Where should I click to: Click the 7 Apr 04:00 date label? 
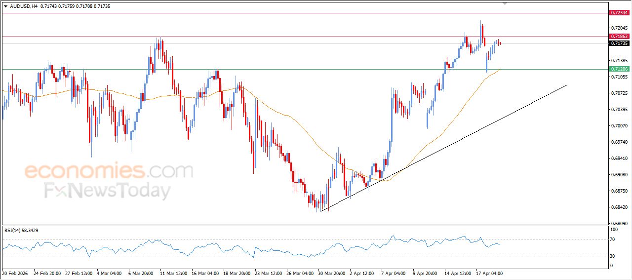click(394, 273)
